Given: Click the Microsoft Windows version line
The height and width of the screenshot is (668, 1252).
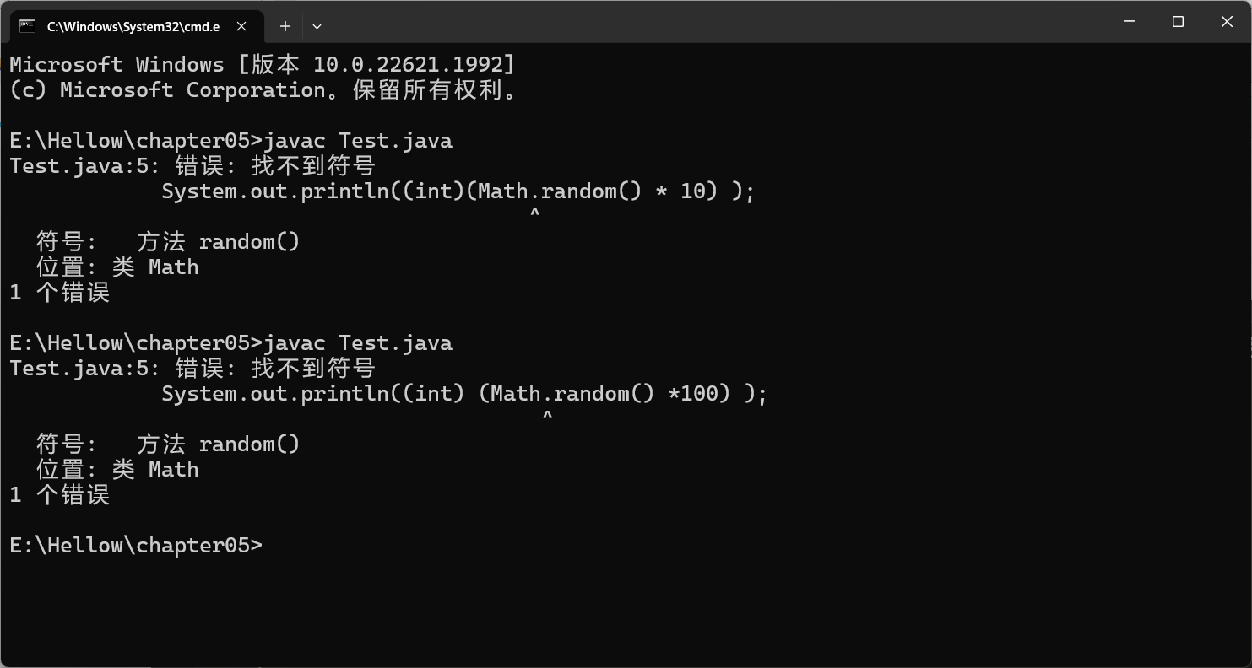Looking at the screenshot, I should 262,65.
